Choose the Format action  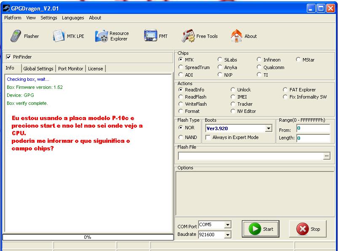(x=181, y=111)
